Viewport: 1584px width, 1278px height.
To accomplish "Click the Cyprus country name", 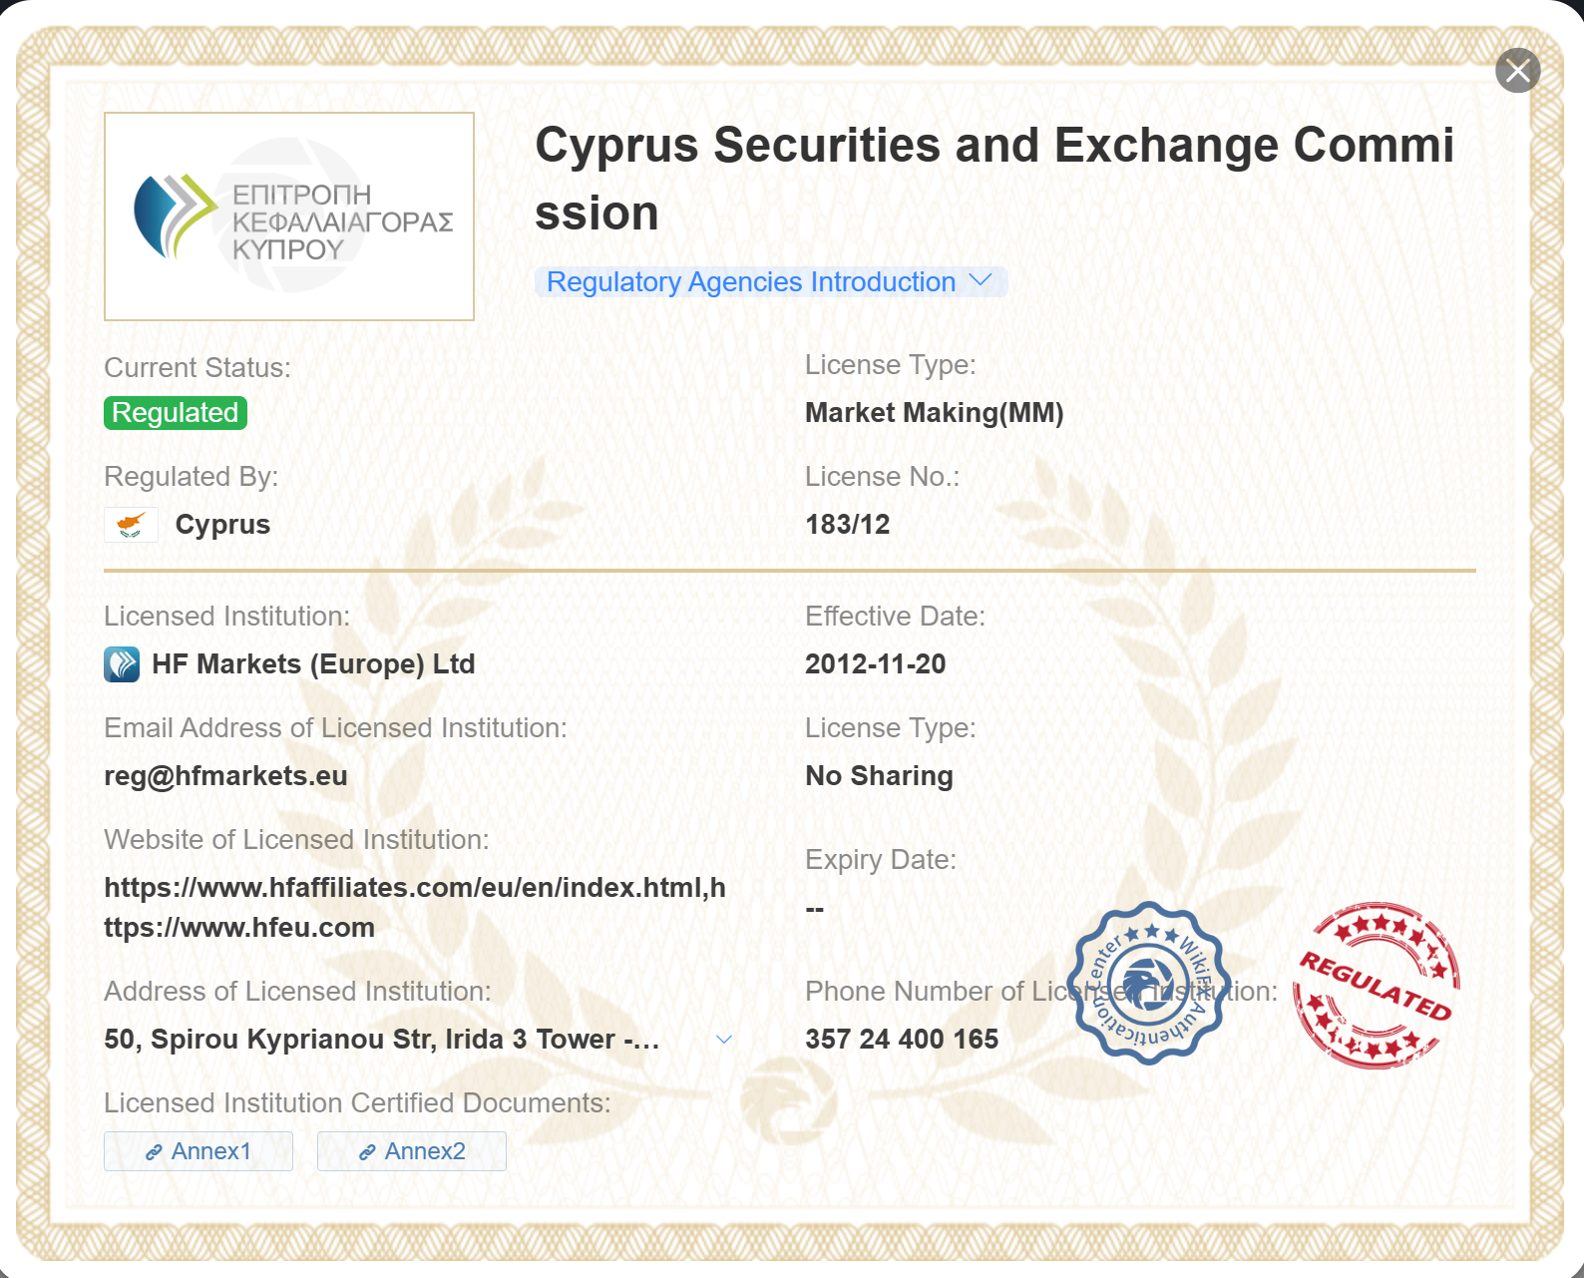I will click(222, 525).
